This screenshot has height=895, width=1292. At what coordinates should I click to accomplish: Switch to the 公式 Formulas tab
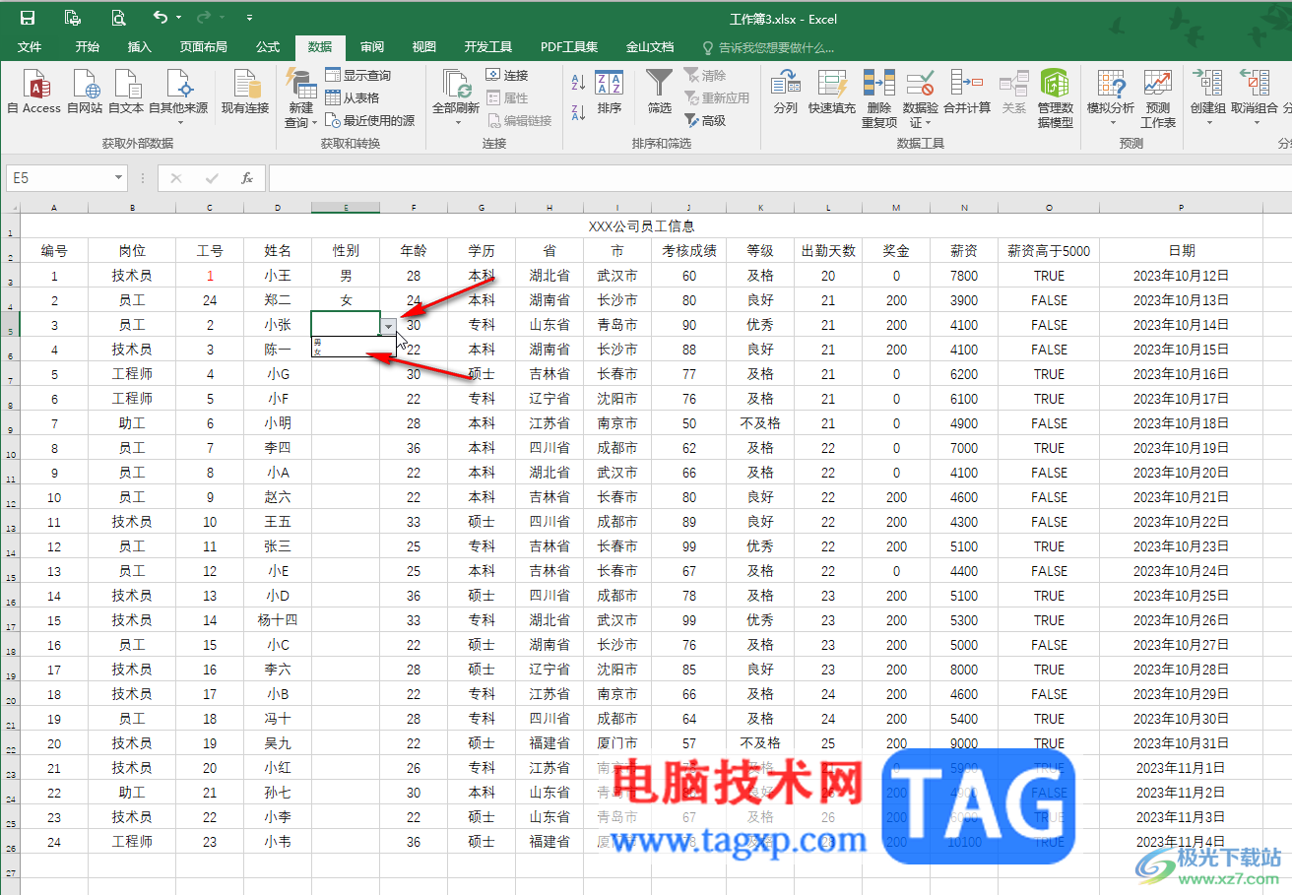268,46
